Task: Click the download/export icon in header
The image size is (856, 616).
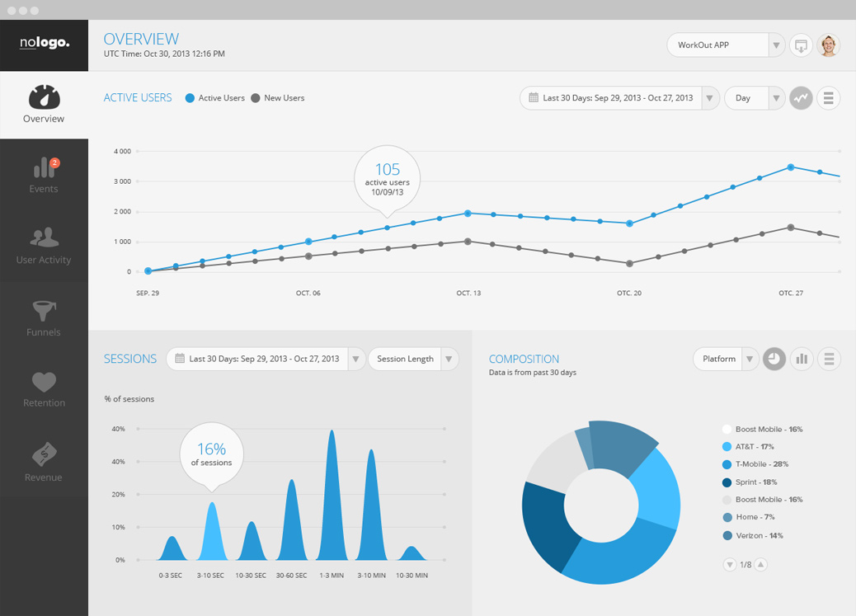Action: click(800, 45)
